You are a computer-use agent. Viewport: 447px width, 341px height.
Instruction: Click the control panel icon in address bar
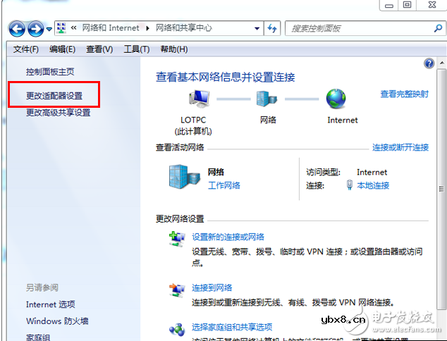point(61,28)
